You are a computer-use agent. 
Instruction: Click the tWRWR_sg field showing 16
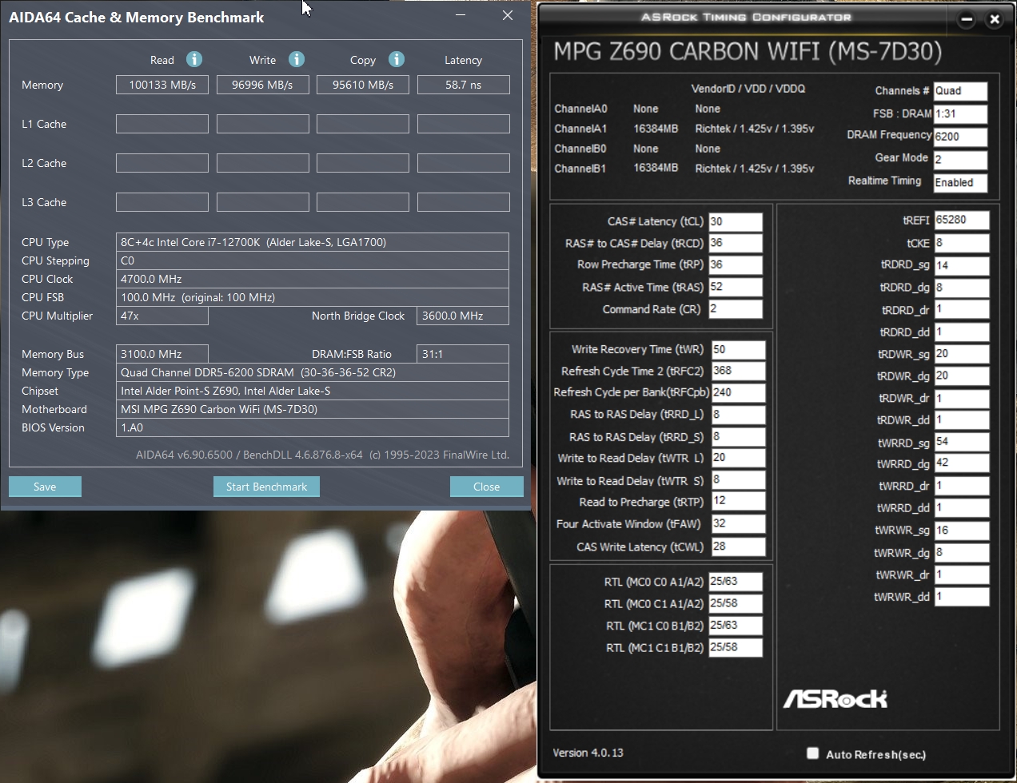pos(962,531)
